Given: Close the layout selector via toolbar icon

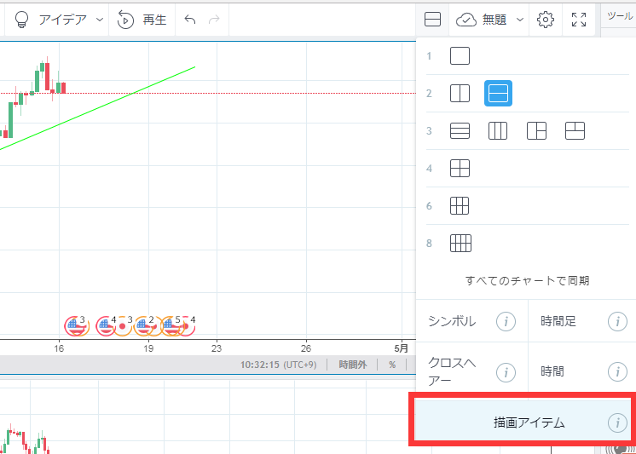Looking at the screenshot, I should (x=432, y=20).
